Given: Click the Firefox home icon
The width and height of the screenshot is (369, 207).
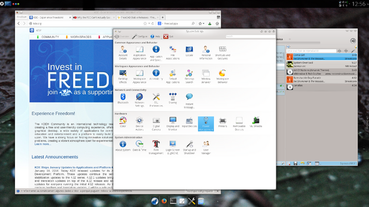Looking at the screenshot, I should click(217, 24).
